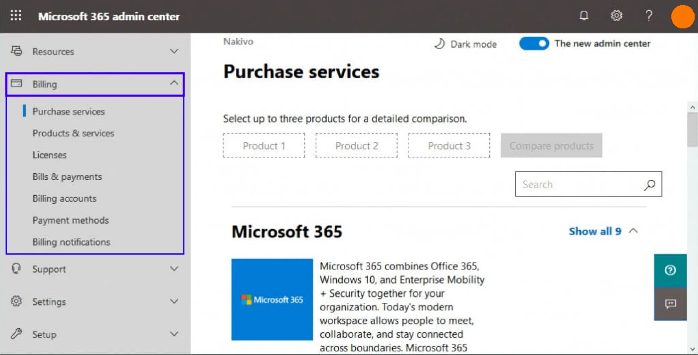Click the Billing credit card icon

tap(16, 83)
